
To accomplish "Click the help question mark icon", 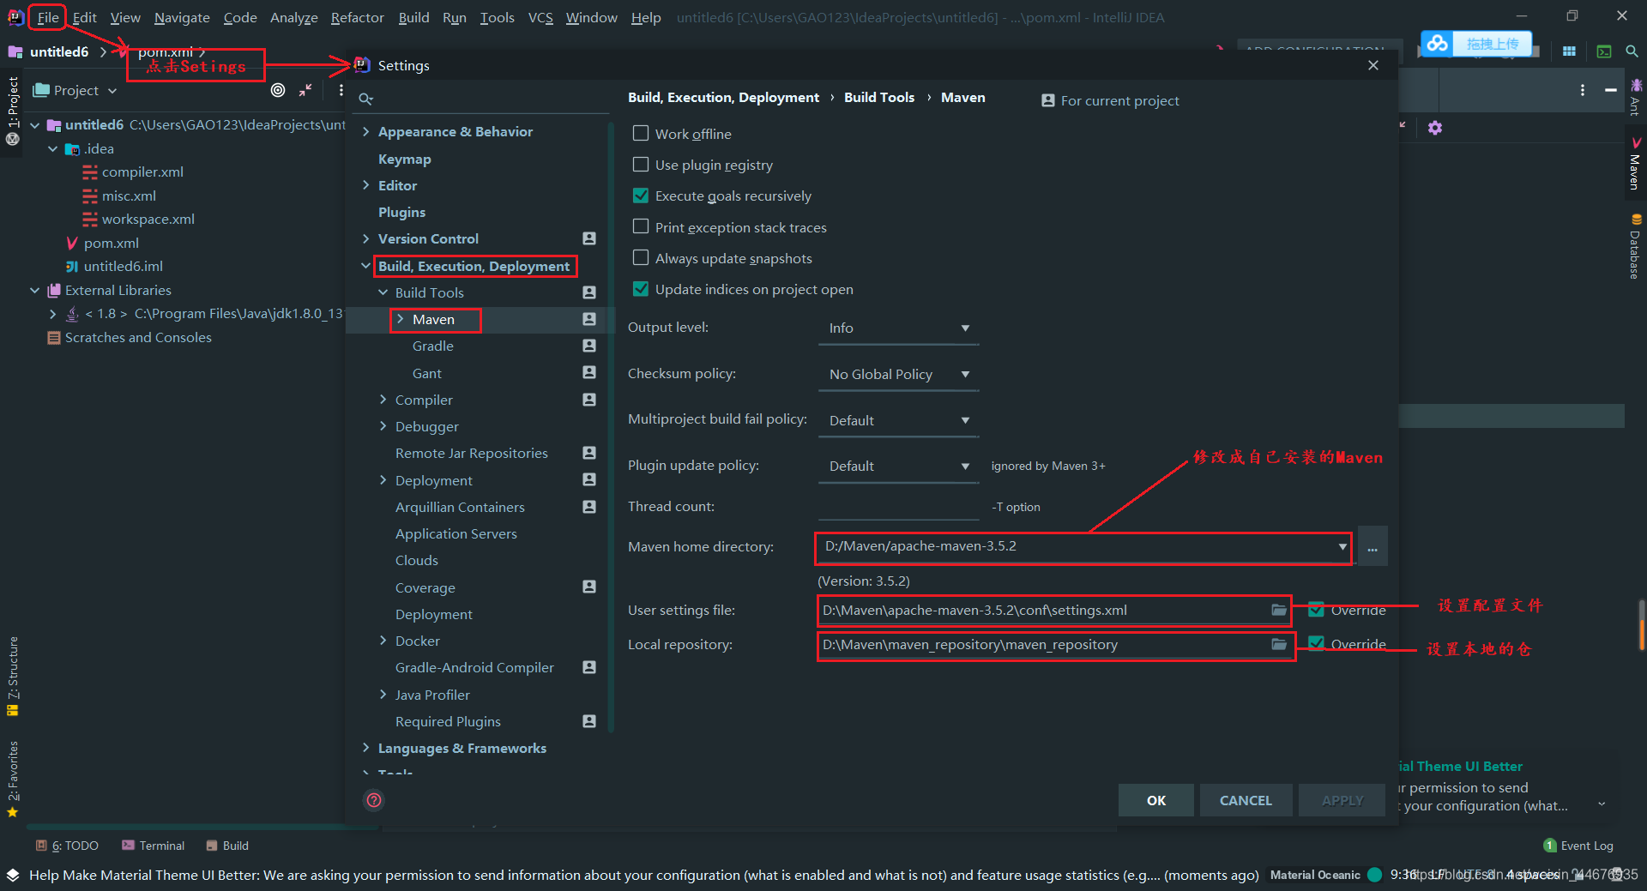I will [374, 800].
